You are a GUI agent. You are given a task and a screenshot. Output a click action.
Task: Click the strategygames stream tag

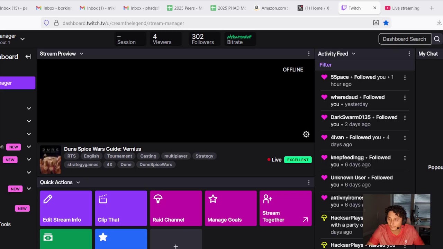point(83,164)
